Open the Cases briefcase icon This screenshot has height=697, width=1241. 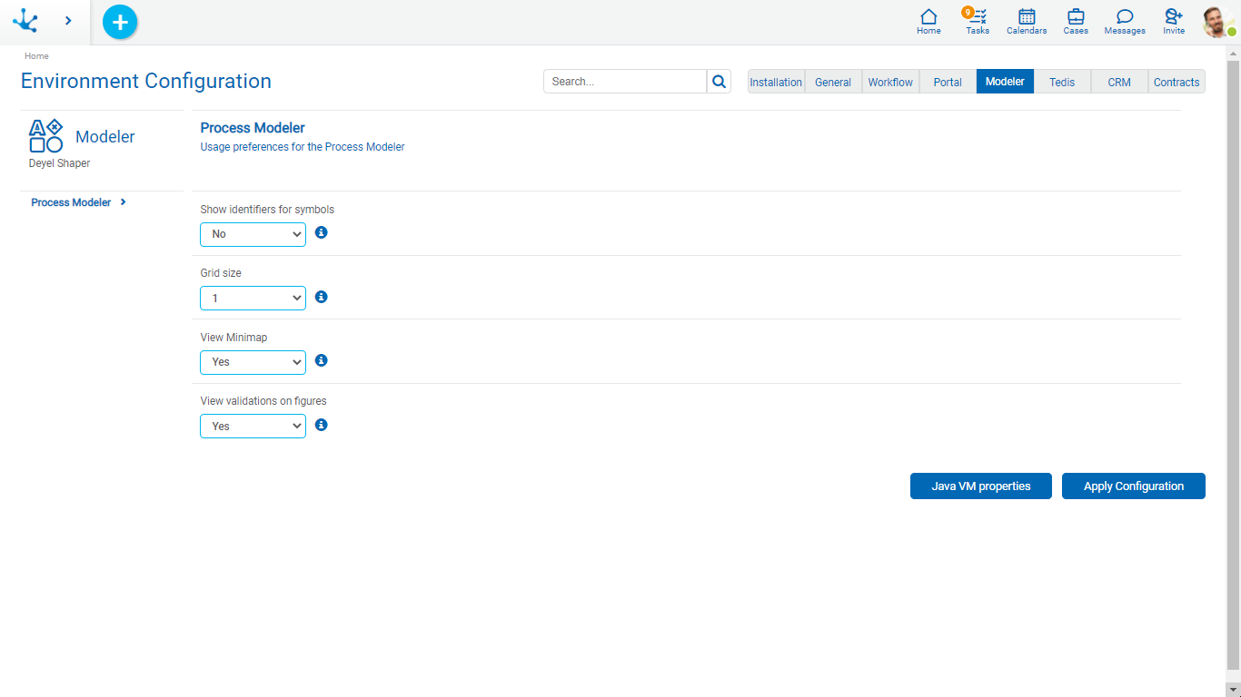[x=1076, y=22]
